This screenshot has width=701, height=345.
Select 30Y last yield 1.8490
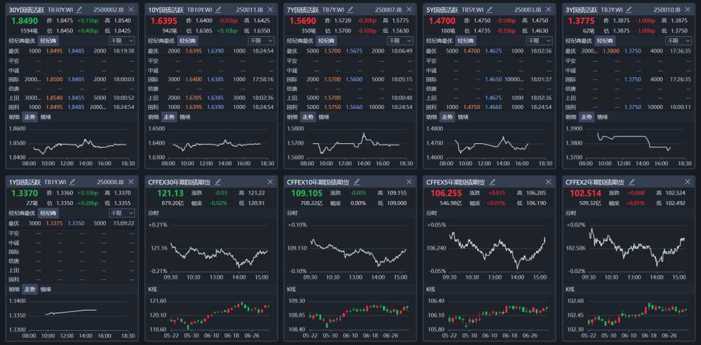pyautogui.click(x=23, y=20)
